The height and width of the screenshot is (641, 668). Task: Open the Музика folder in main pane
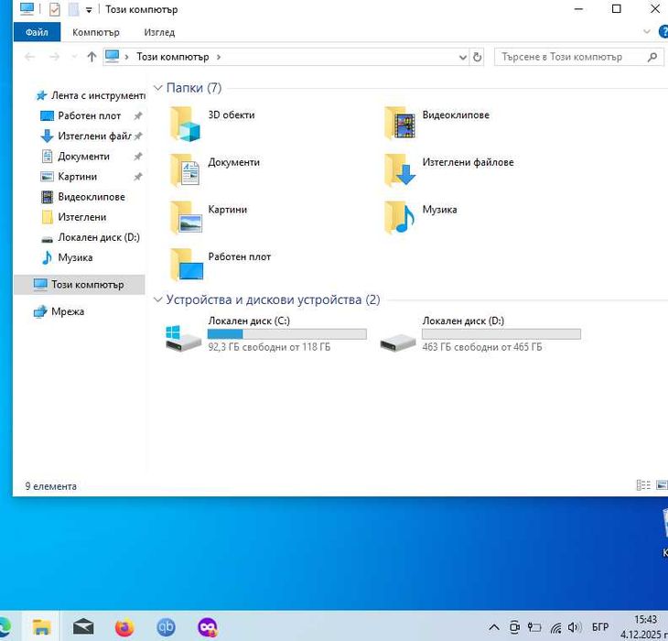click(420, 218)
